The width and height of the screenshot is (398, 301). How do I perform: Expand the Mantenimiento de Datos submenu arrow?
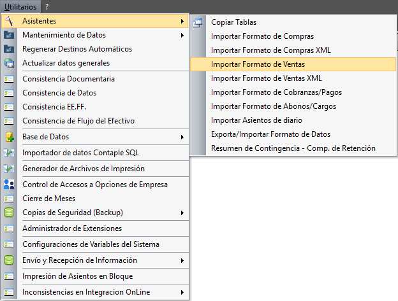(182, 35)
